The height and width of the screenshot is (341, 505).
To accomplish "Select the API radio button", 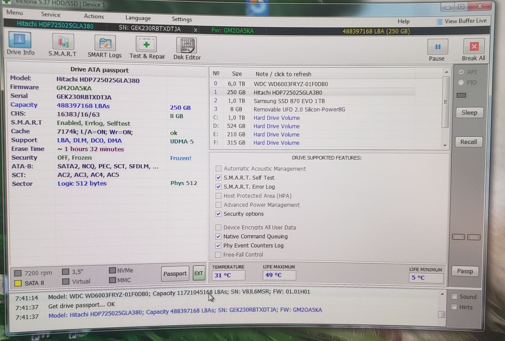I will click(x=461, y=72).
